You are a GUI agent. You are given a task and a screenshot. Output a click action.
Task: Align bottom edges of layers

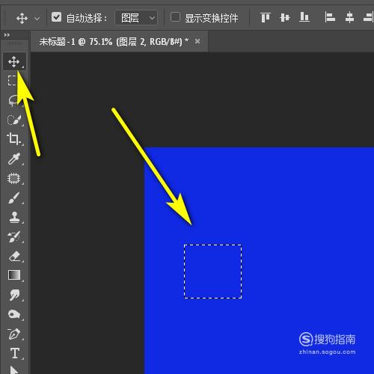point(304,17)
